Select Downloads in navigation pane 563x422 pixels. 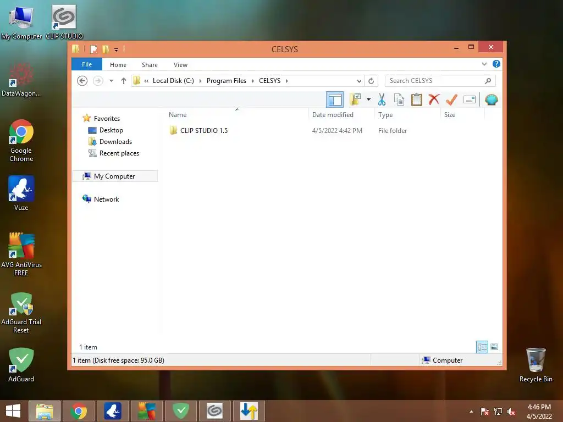click(115, 141)
